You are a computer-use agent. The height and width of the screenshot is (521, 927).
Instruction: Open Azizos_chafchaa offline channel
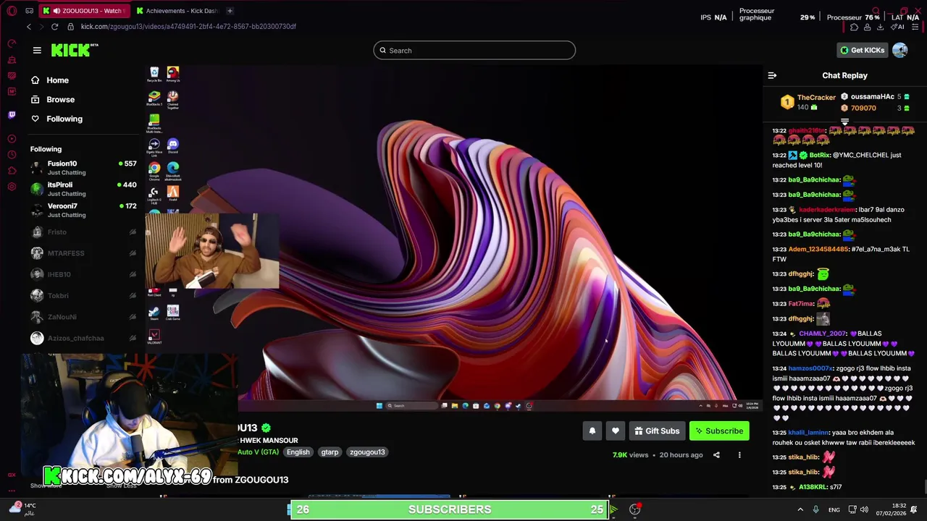pyautogui.click(x=83, y=338)
